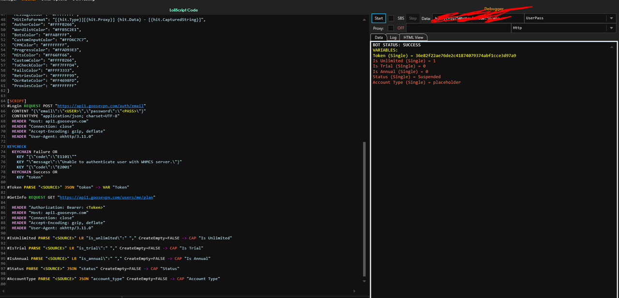Click the #IsUnlimited PARSE code line
619x298 pixels.
[x=119, y=238]
